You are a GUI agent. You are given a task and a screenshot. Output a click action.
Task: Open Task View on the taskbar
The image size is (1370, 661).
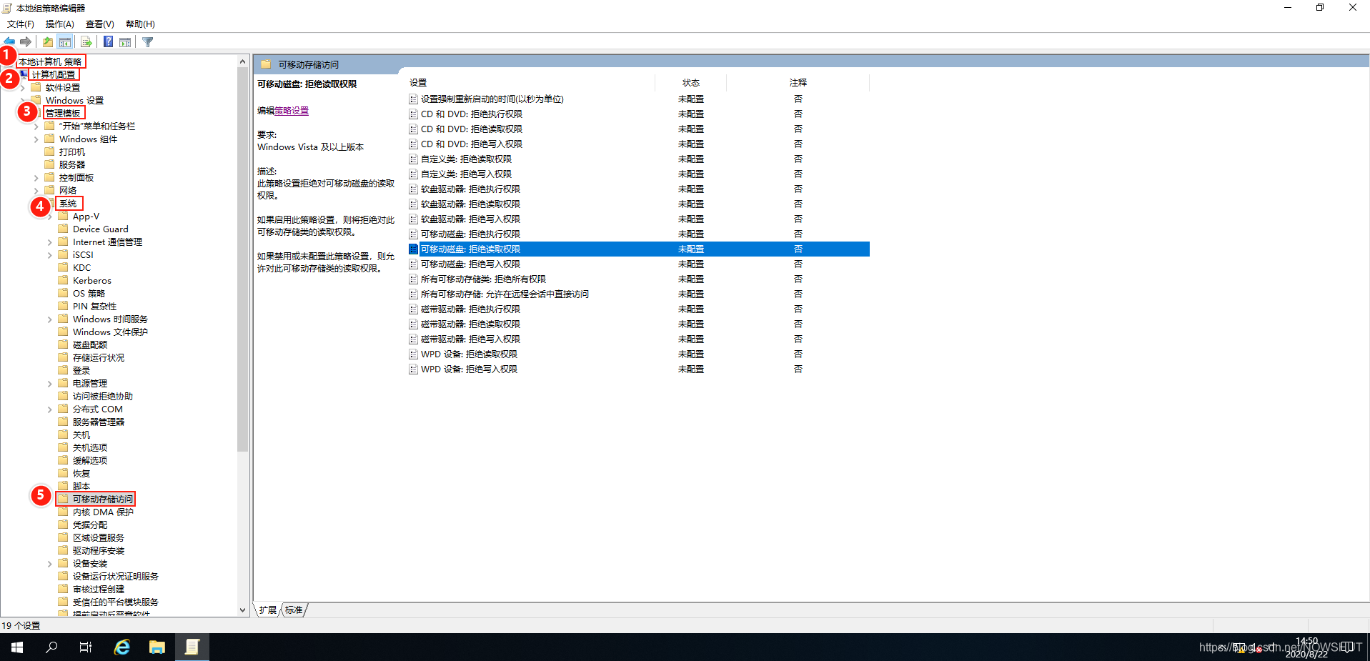click(86, 647)
